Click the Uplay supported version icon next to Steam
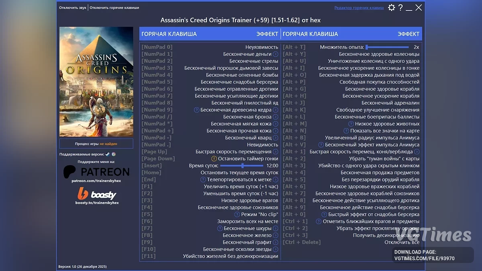The height and width of the screenshot is (271, 482). (x=114, y=154)
